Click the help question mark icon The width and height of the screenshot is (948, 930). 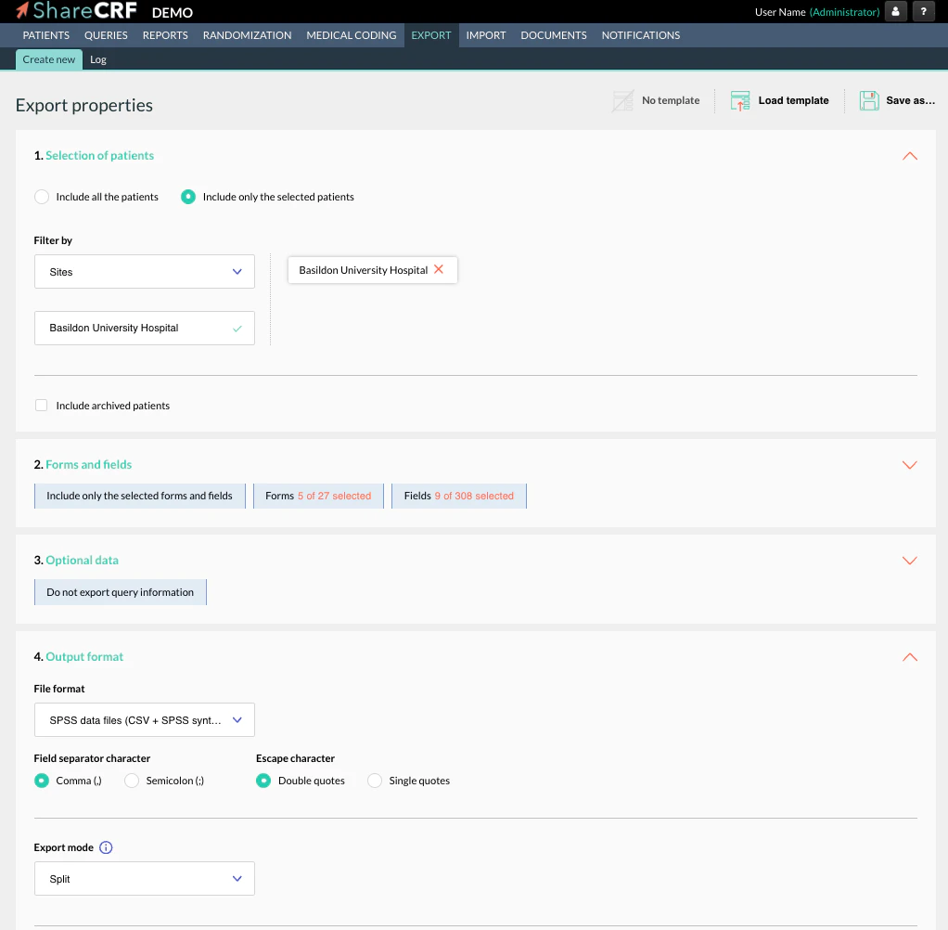(x=923, y=11)
